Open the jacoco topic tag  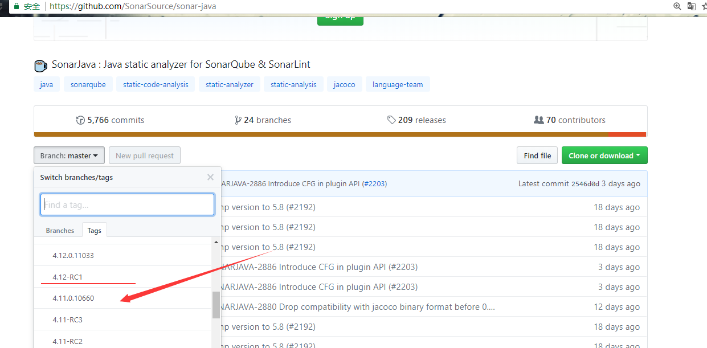point(345,84)
